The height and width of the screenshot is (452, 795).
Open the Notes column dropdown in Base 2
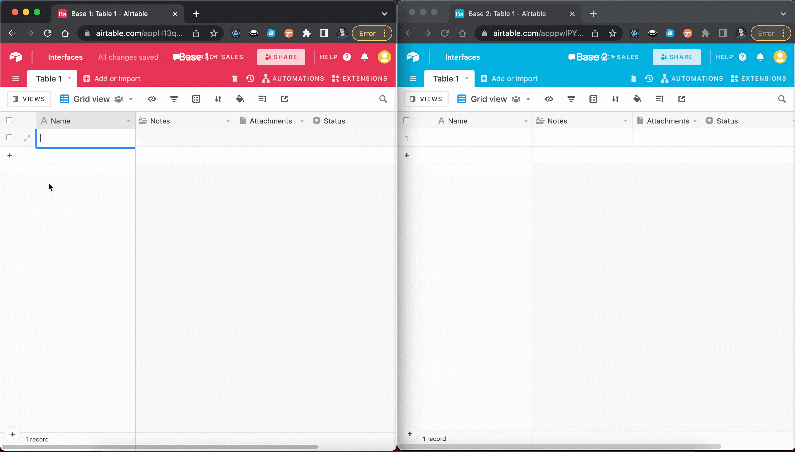[x=625, y=121]
